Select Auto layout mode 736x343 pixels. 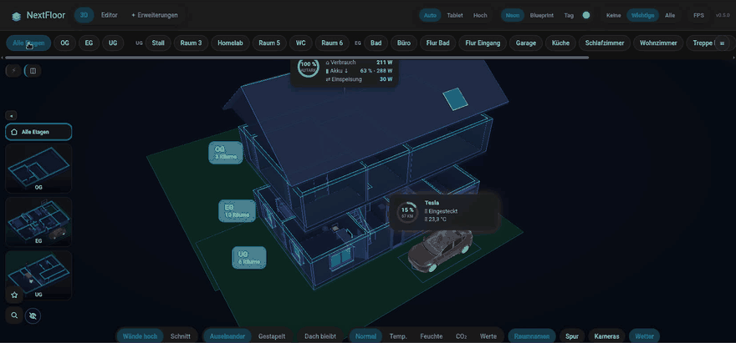(430, 16)
